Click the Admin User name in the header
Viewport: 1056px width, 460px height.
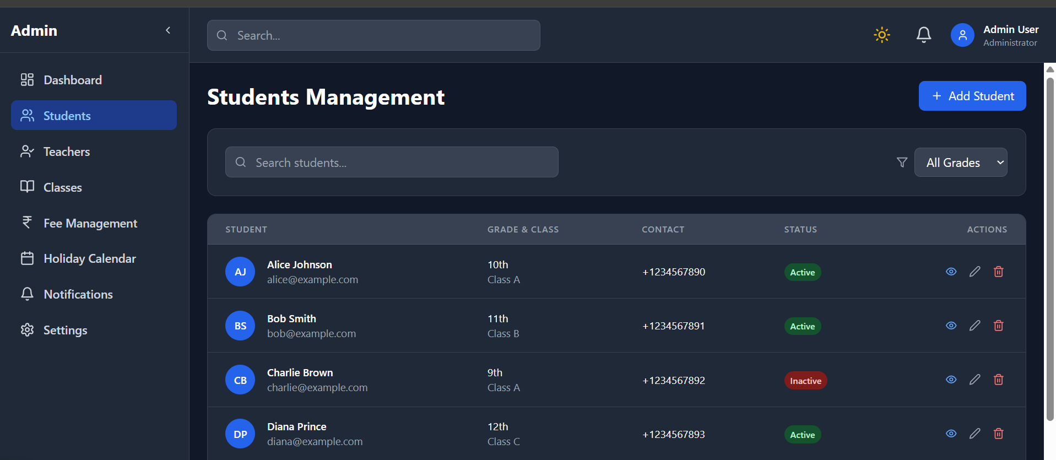point(1011,29)
